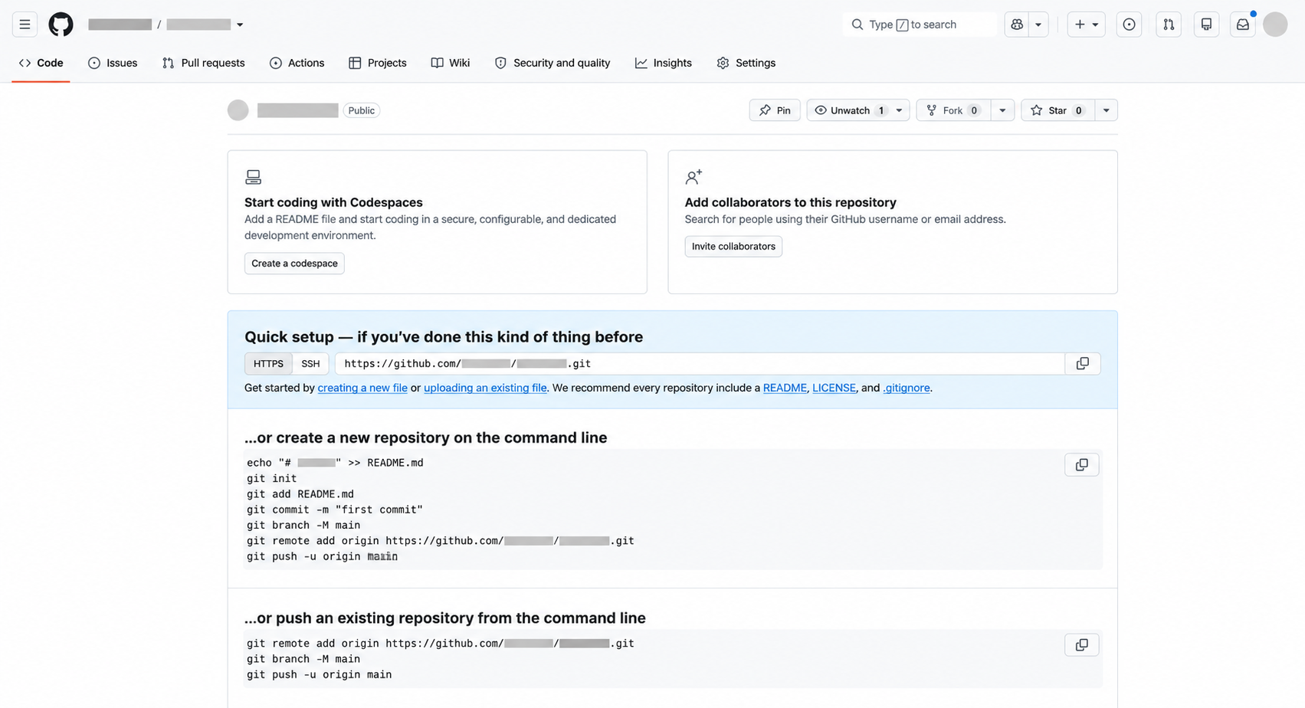Viewport: 1305px width, 708px height.
Task: Open the LICENSE link
Action: click(x=834, y=388)
